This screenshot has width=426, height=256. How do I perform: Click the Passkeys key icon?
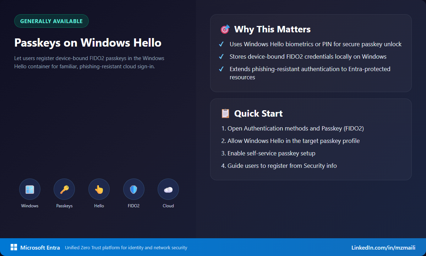tap(64, 189)
